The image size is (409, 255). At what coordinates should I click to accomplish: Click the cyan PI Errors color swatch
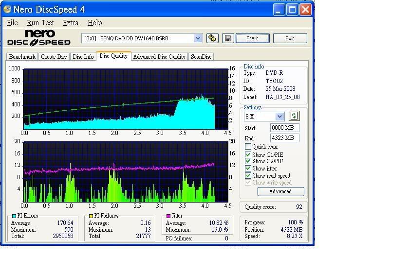[x=14, y=216]
